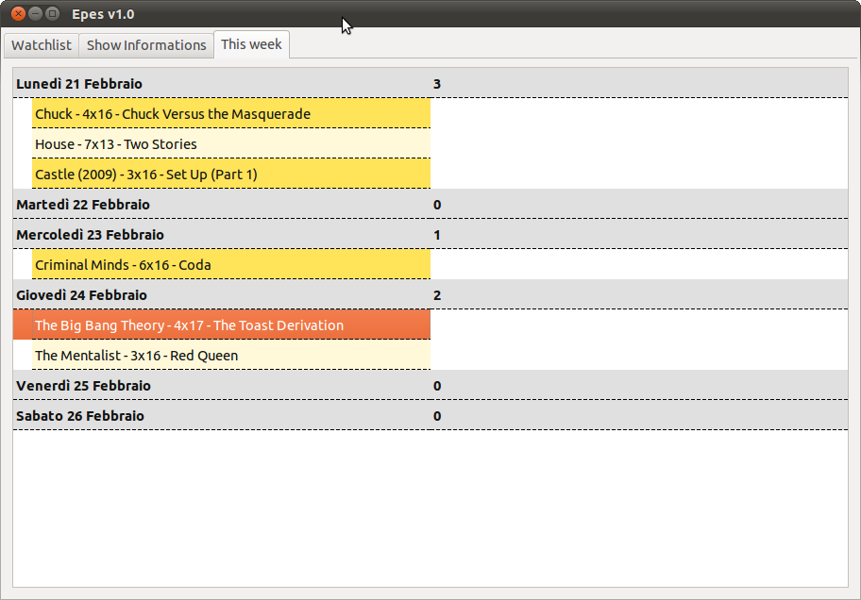
Task: Open the Show Informations tab
Action: coord(146,45)
